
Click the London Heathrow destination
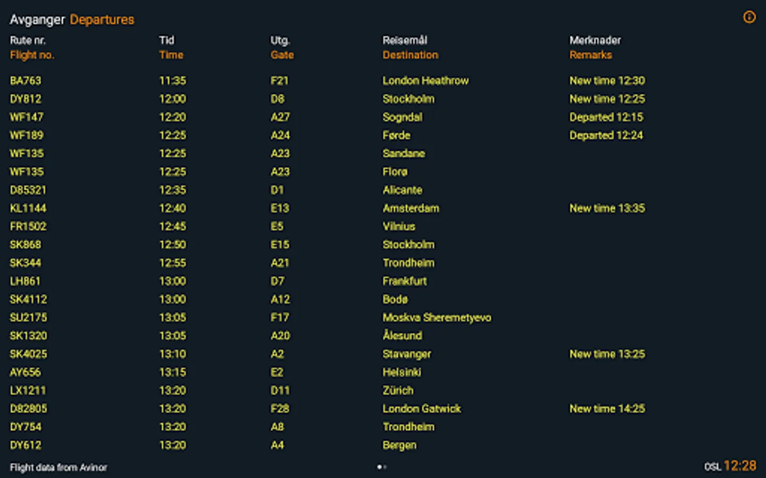(426, 81)
